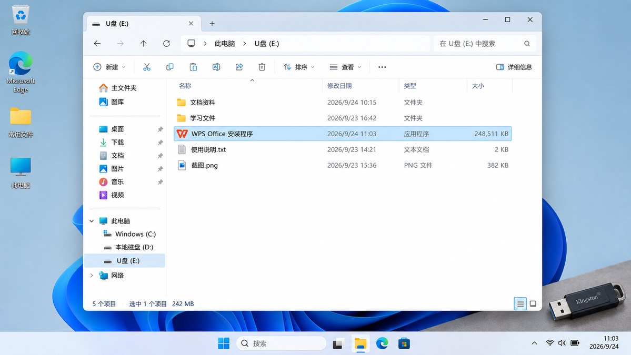Select Windows (C:) drive in sidebar
The image size is (631, 355).
129,234
